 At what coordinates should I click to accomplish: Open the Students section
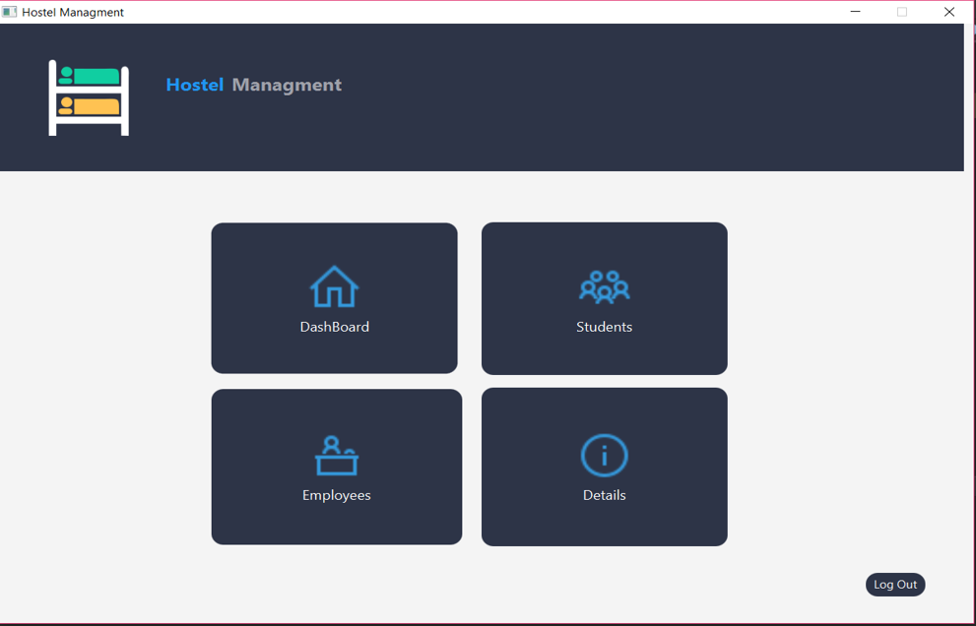coord(604,298)
